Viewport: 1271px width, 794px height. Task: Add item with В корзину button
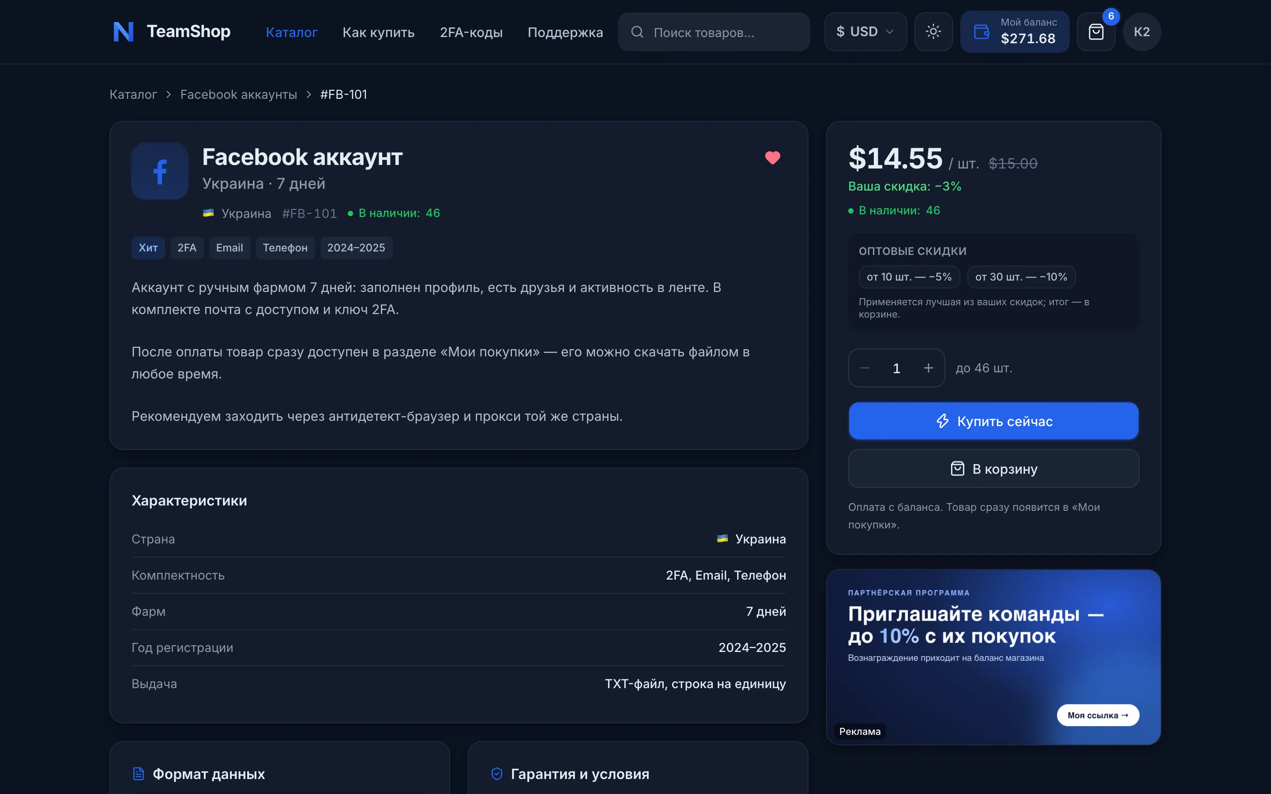coord(994,468)
